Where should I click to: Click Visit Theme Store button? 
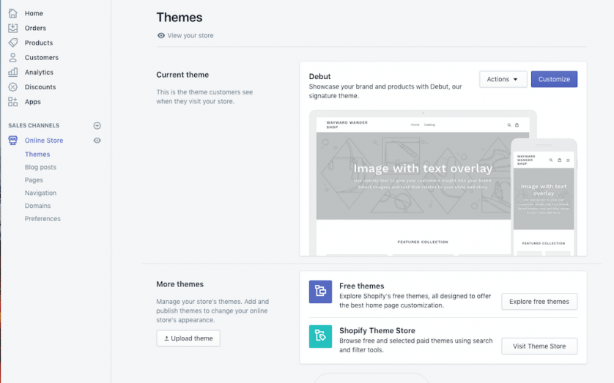click(x=539, y=346)
